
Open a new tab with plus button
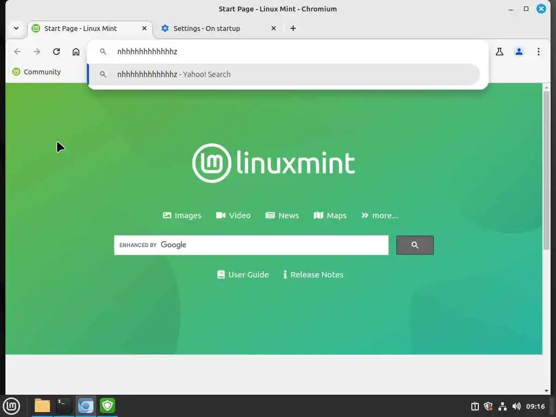pos(293,28)
